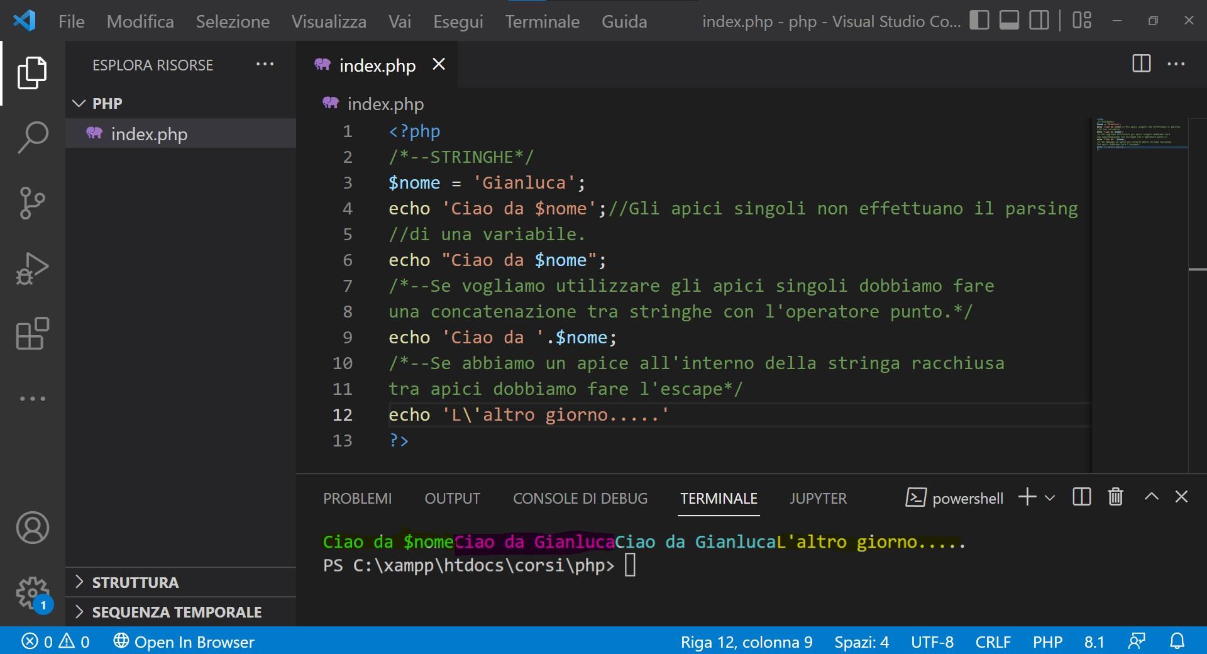Viewport: 1207px width, 654px height.
Task: Split the terminal pane
Action: (1081, 497)
